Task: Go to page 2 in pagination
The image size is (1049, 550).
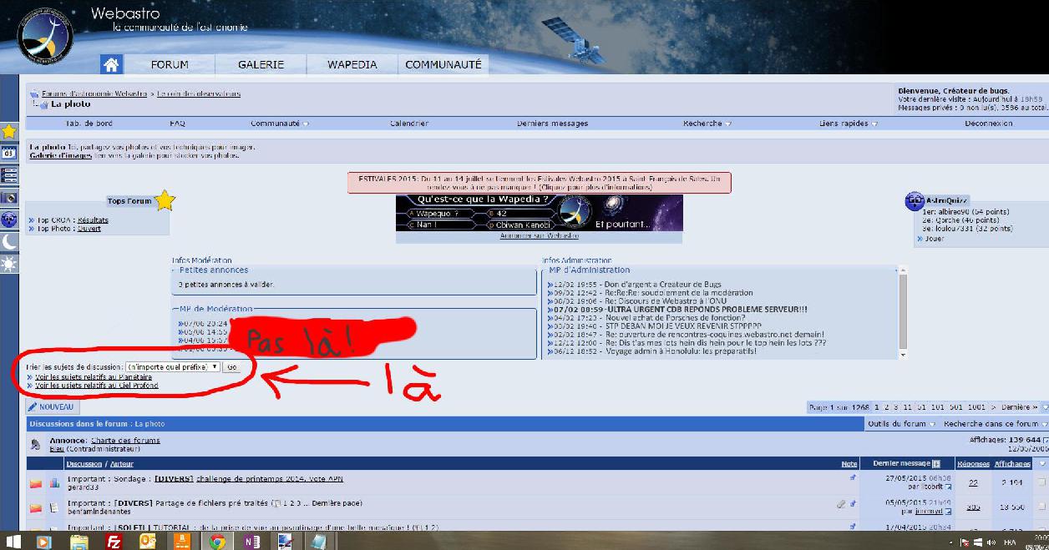Action: click(x=886, y=407)
